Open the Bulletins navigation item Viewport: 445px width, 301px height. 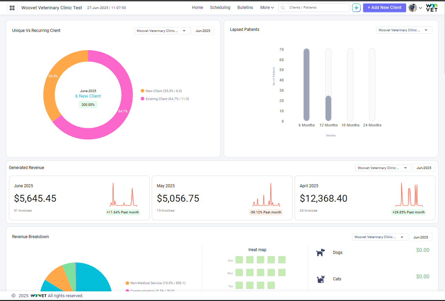(x=245, y=7)
